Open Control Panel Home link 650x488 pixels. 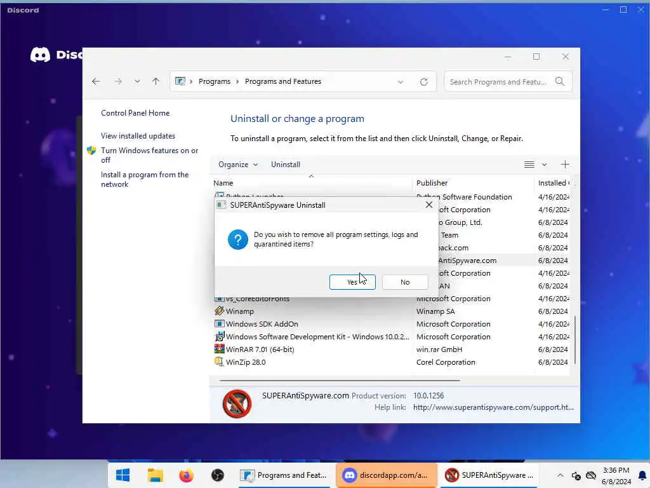click(135, 113)
